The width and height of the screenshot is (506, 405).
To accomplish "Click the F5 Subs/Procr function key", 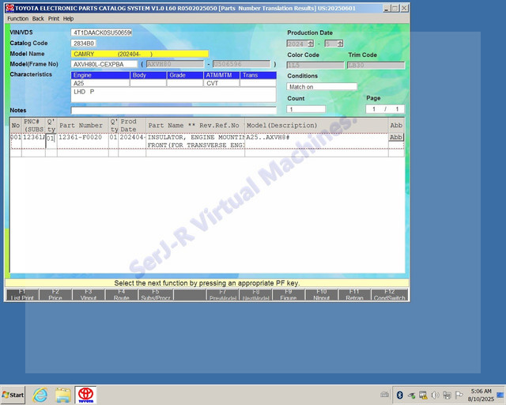I will click(x=156, y=294).
